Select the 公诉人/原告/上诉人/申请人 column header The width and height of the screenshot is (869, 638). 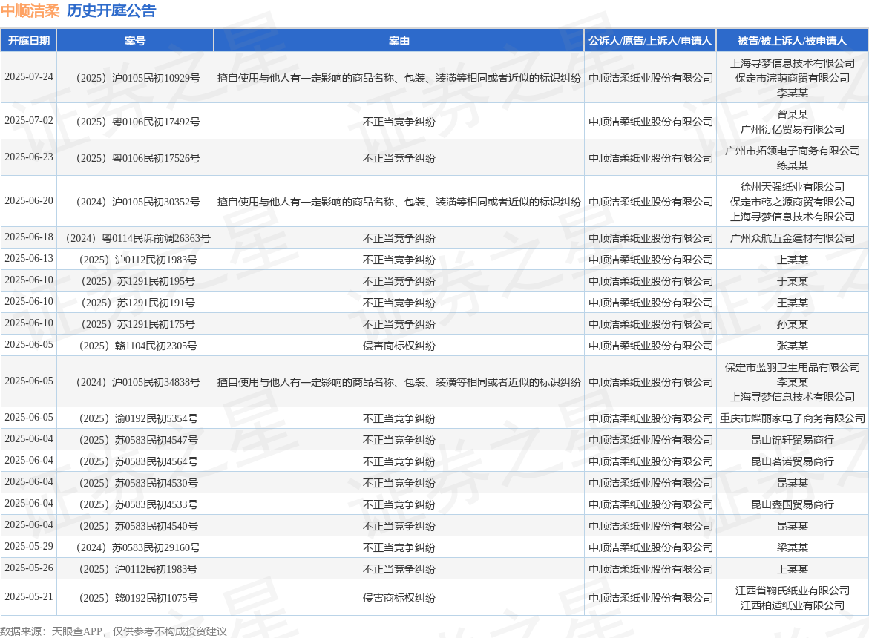[650, 40]
